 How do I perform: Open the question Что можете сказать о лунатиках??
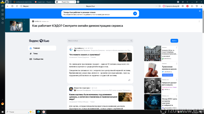[x=85, y=55]
